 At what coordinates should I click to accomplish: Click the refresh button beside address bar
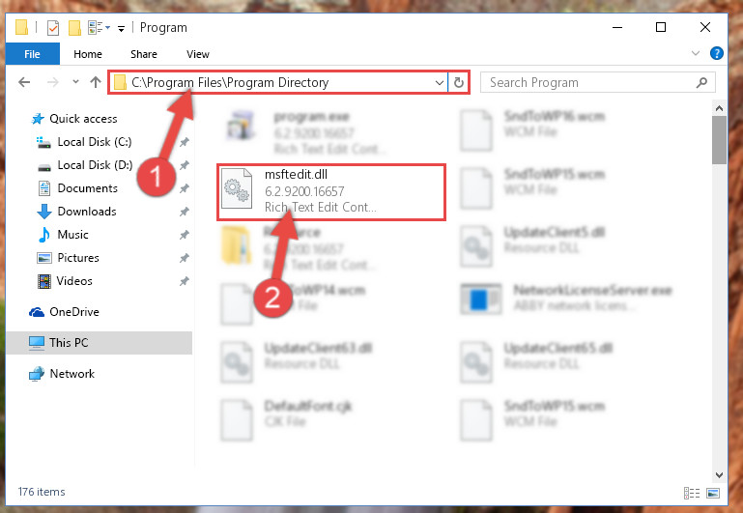tap(458, 82)
